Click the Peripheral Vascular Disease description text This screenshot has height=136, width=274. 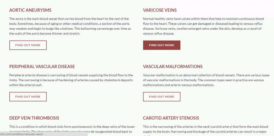[71, 80]
